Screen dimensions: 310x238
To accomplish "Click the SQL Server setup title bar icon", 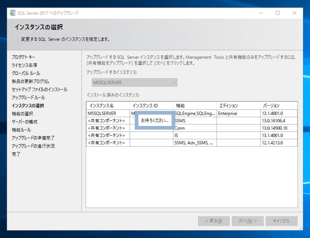I will click(12, 13).
